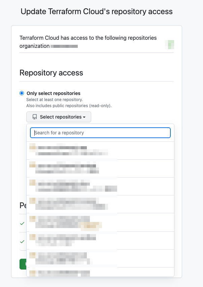The height and width of the screenshot is (287, 203).
Task: Click the blurred organization name
Action: click(64, 46)
